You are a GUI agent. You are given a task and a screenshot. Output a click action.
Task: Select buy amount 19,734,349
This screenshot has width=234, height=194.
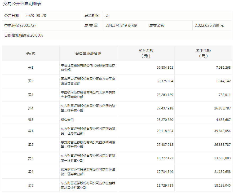[165, 172]
